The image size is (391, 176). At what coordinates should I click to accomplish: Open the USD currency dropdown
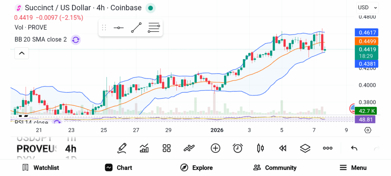[x=367, y=7]
